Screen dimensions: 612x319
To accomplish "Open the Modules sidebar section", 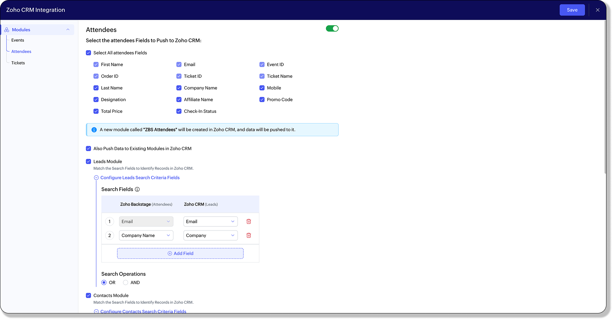I will click(38, 30).
